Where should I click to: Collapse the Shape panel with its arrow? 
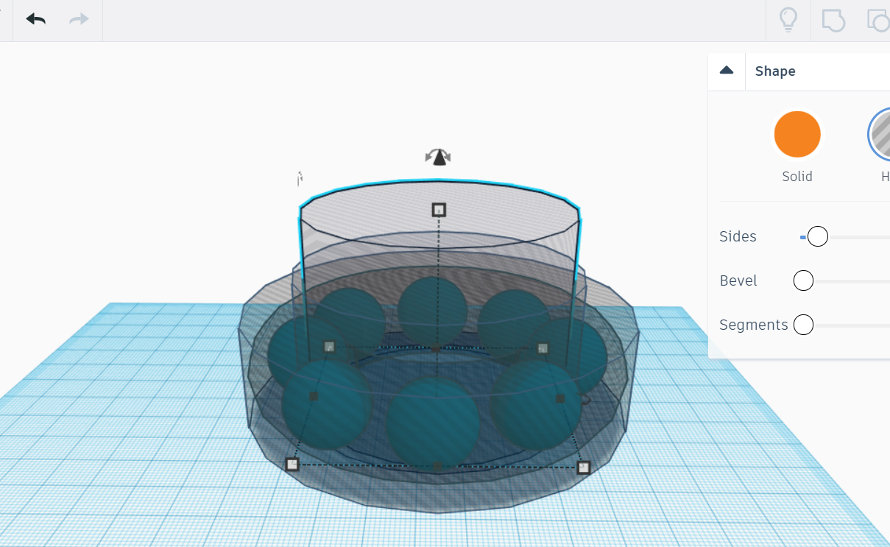pyautogui.click(x=727, y=71)
